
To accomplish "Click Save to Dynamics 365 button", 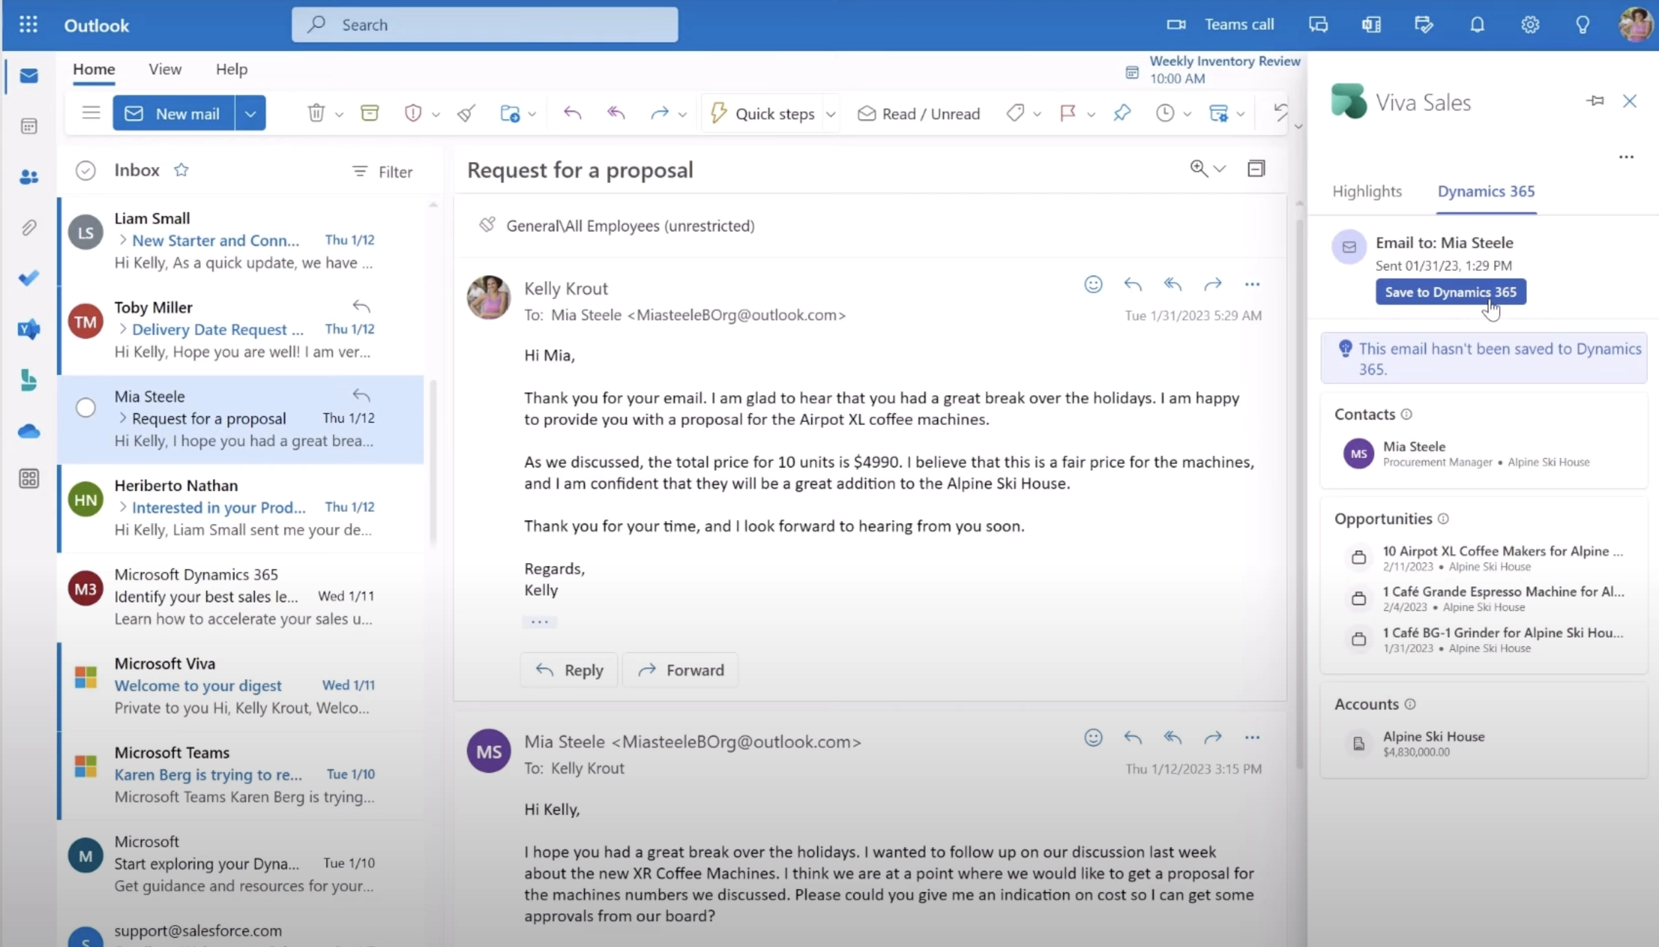I will point(1450,292).
